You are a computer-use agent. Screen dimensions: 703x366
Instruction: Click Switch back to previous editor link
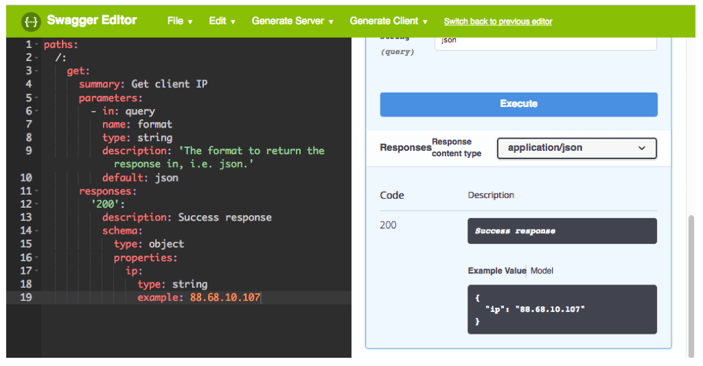click(x=498, y=21)
